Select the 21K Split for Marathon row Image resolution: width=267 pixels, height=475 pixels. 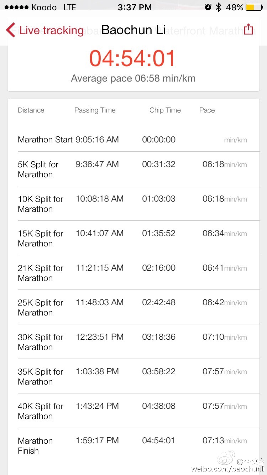coord(133,273)
